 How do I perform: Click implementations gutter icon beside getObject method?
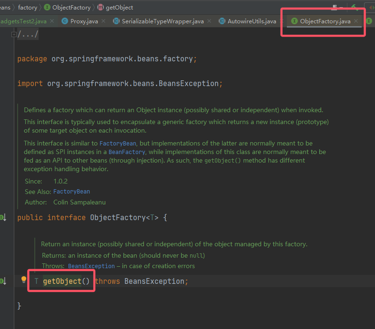tap(3, 281)
